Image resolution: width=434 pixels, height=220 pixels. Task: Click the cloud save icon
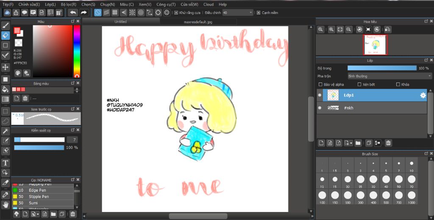[8, 12]
